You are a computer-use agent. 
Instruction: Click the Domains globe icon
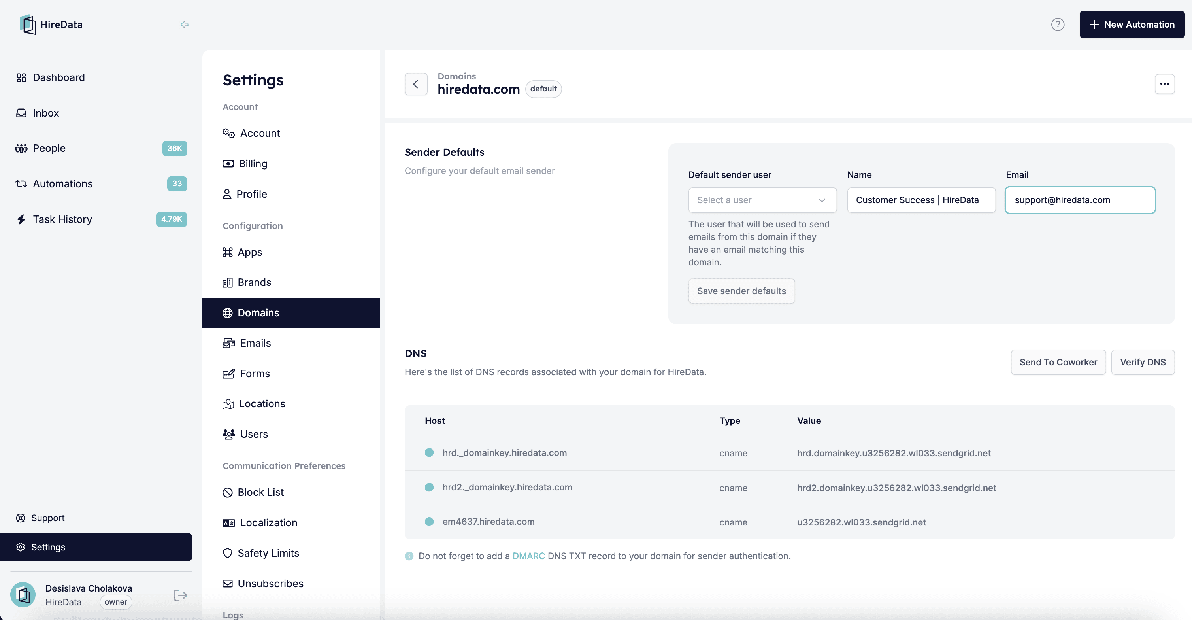pos(227,314)
